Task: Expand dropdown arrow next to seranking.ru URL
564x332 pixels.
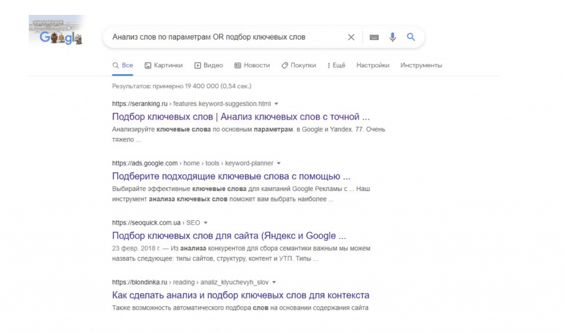Action: [x=276, y=104]
